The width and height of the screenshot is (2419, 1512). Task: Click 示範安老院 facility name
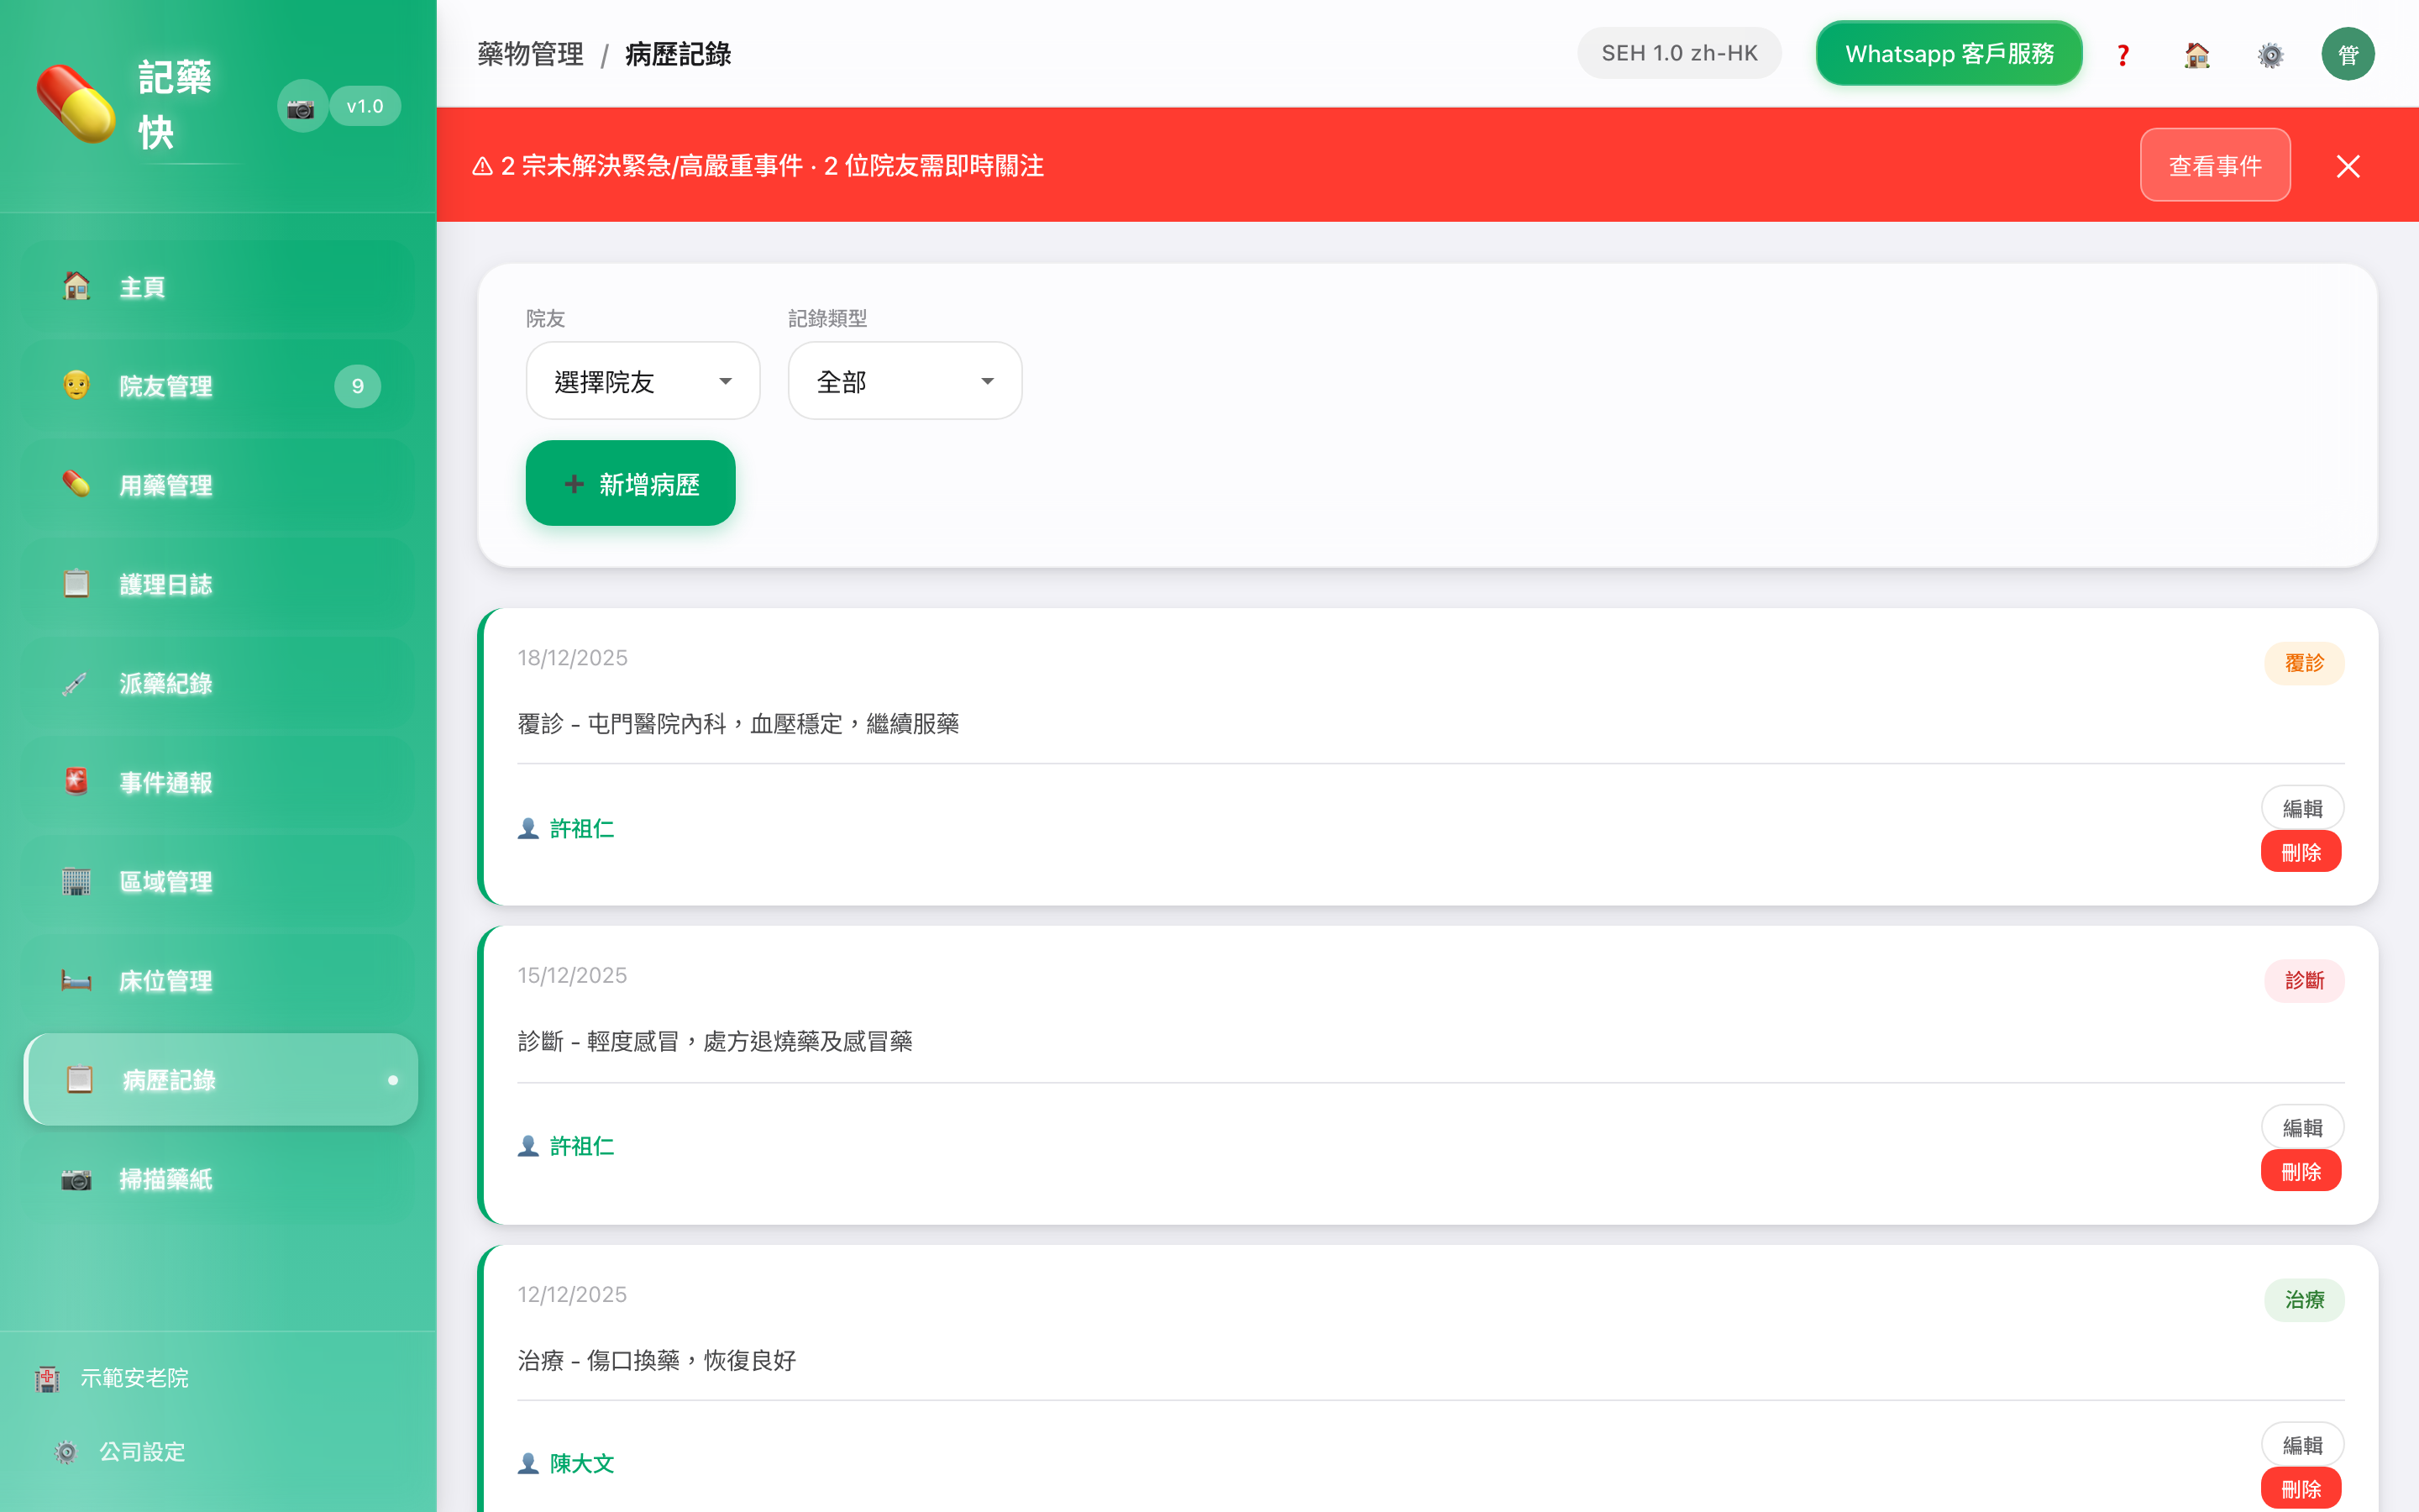point(135,1378)
